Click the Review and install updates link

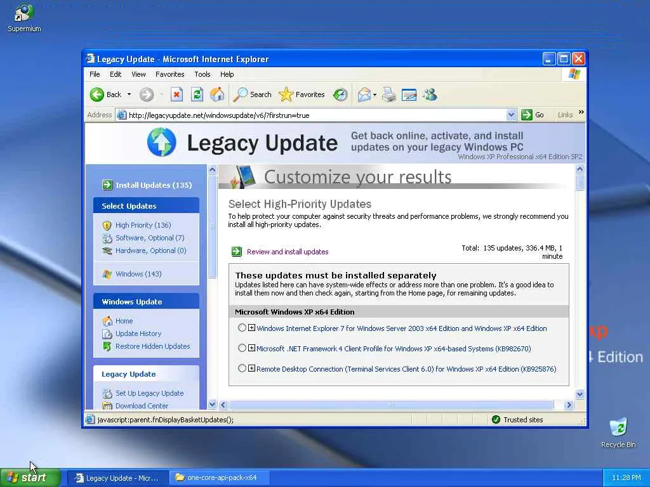click(x=288, y=252)
